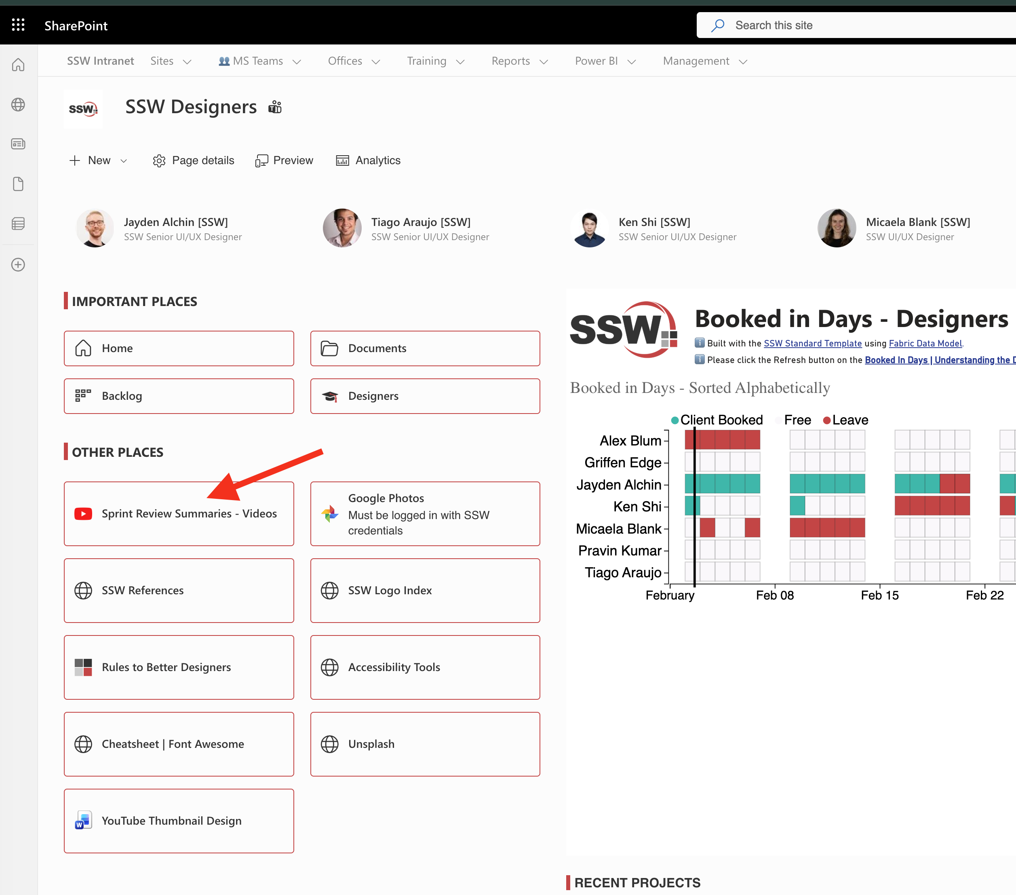Open Ken Shi's profile photo
The image size is (1016, 895).
(590, 228)
